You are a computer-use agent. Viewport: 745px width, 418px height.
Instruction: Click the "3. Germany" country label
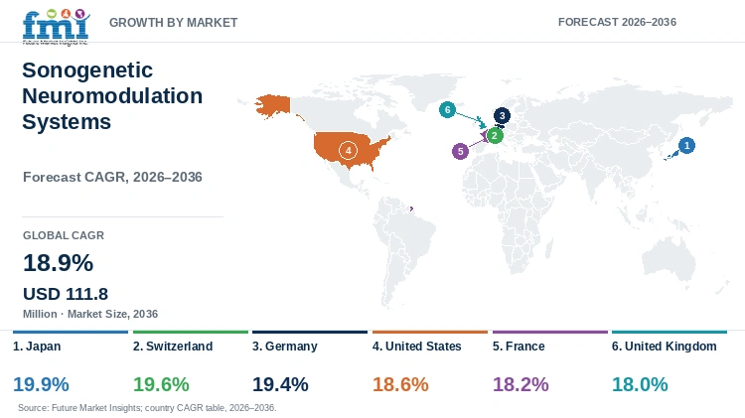click(x=285, y=347)
